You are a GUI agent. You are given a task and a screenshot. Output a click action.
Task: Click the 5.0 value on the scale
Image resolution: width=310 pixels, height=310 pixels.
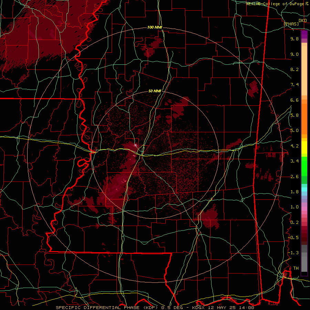point(294,131)
